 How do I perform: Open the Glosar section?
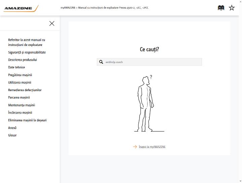tap(12, 135)
